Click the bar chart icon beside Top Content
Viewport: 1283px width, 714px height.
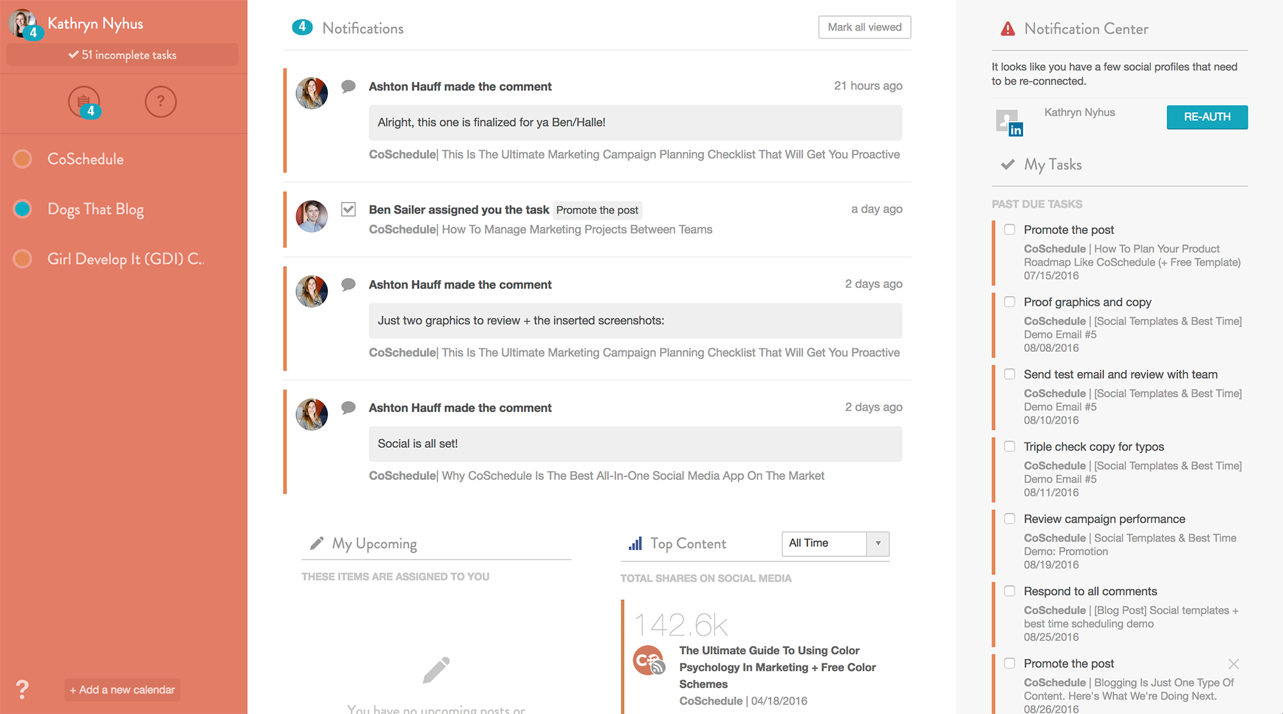click(x=635, y=543)
